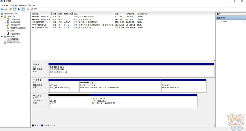This screenshot has width=246, height=131.
Task: Collapse the 磁碟管理 section in Actions pane
Action: 244,18
